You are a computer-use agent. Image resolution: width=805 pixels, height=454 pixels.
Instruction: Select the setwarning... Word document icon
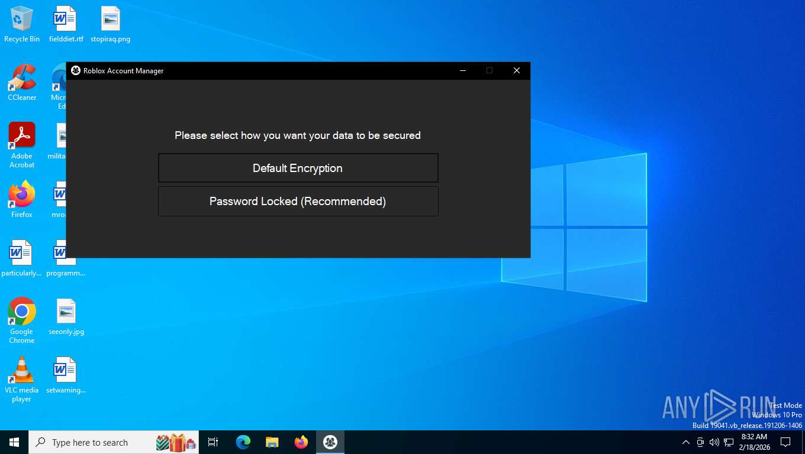coord(66,375)
